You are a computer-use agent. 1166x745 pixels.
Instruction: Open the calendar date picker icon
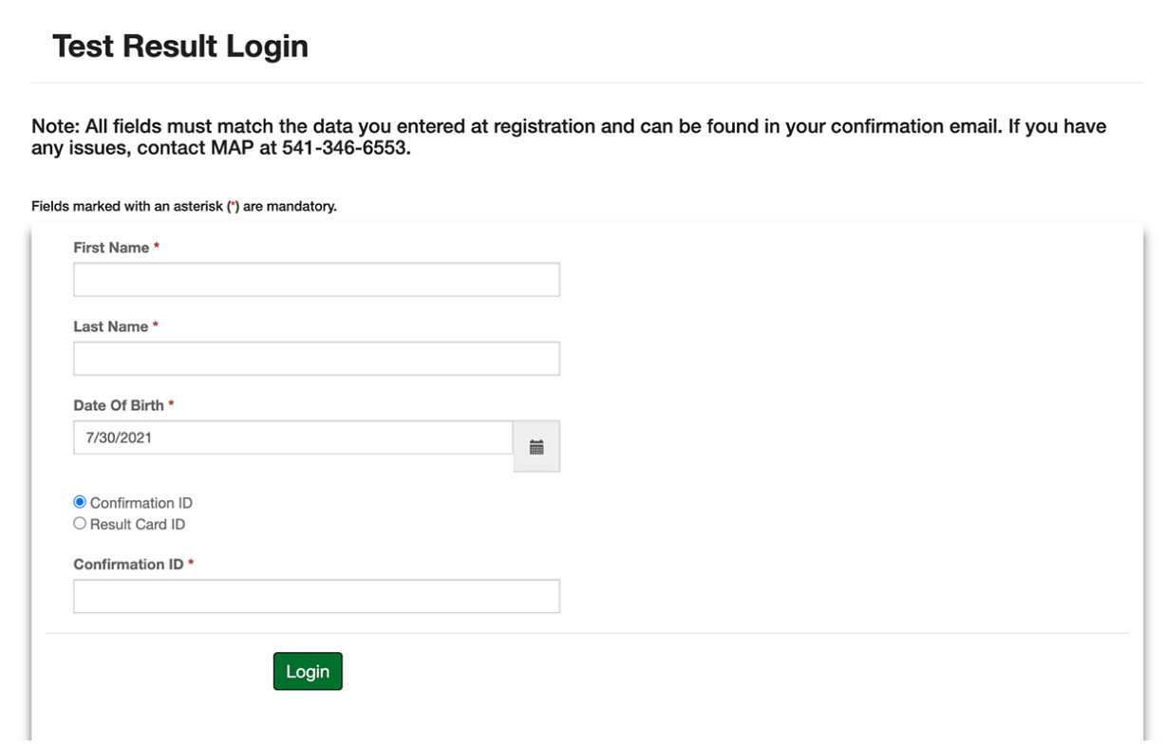click(x=536, y=444)
